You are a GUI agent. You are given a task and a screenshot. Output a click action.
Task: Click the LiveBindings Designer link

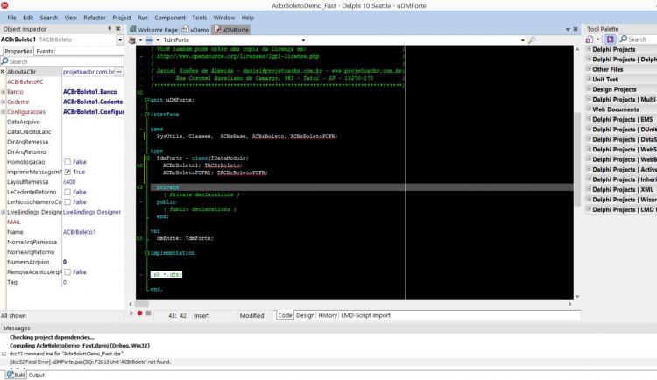pos(92,212)
